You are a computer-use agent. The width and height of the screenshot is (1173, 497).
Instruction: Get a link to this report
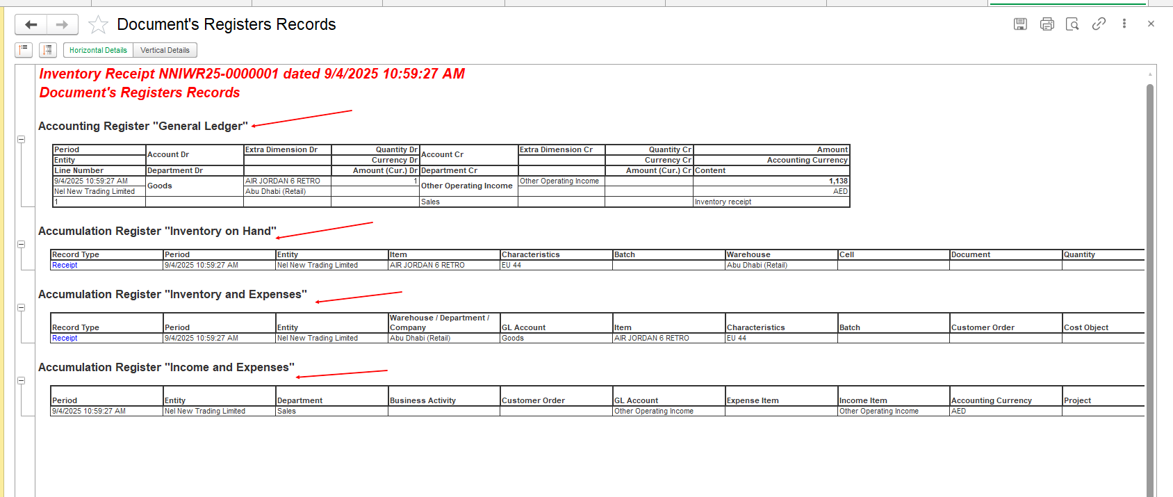[1099, 24]
